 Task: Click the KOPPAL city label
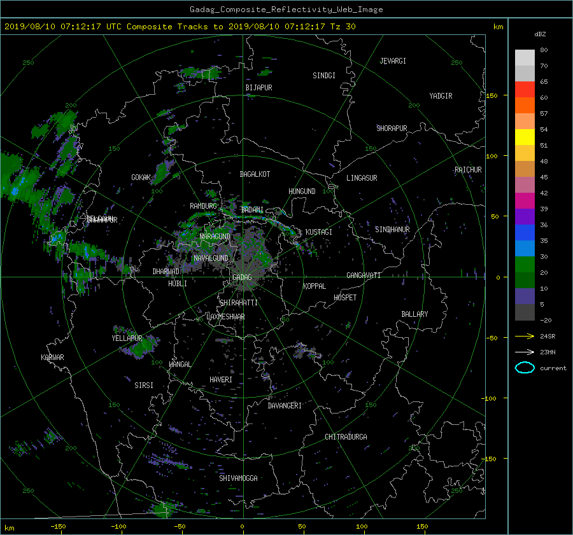(x=315, y=286)
